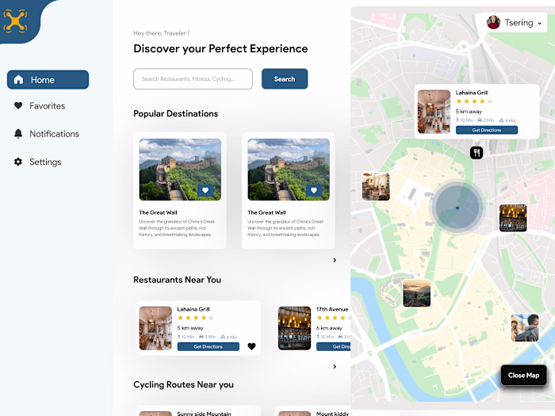Click the car time icon on Lahaina Grill card
The image size is (555, 416).
pos(201,337)
